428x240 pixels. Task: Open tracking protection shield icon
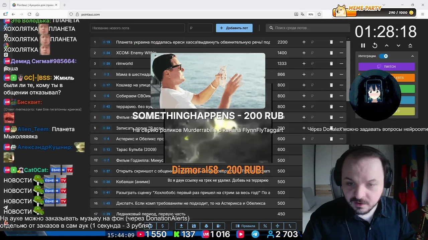pos(71,14)
